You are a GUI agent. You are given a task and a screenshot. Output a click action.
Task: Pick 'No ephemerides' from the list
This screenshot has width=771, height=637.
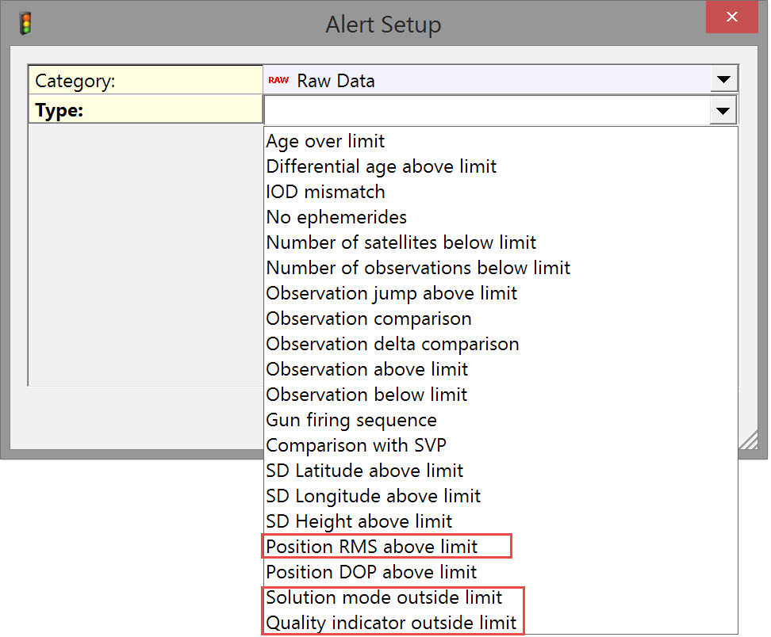pyautogui.click(x=336, y=217)
